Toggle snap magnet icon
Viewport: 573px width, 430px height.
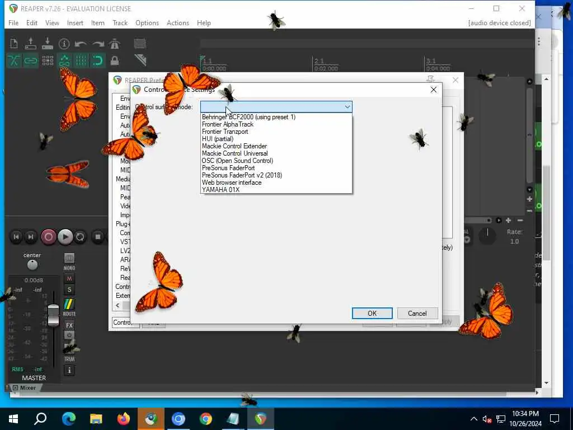[x=97, y=60]
